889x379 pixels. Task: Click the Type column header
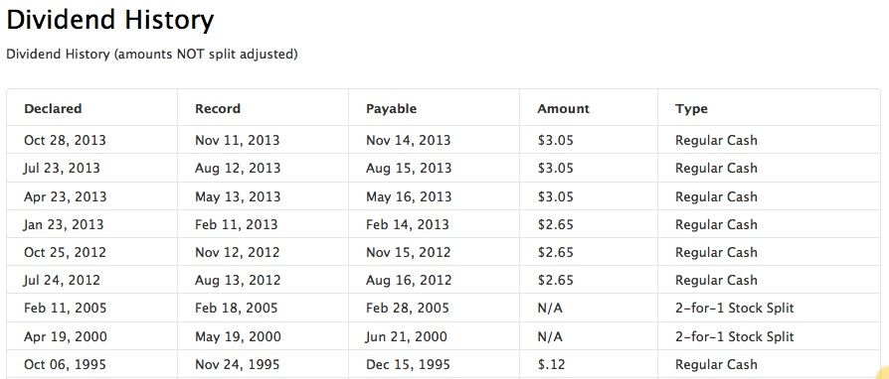pos(691,108)
